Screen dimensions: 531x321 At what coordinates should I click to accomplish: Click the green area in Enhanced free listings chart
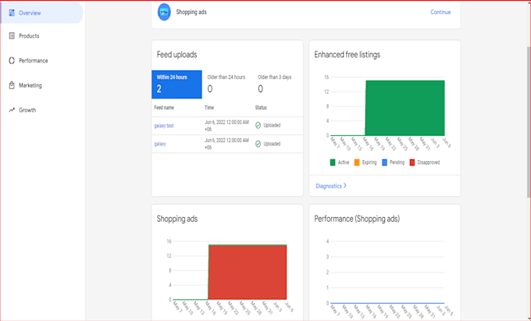click(x=405, y=109)
